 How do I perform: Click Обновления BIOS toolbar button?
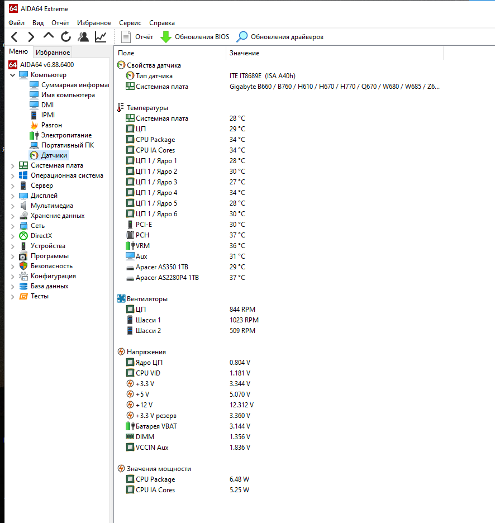click(195, 37)
